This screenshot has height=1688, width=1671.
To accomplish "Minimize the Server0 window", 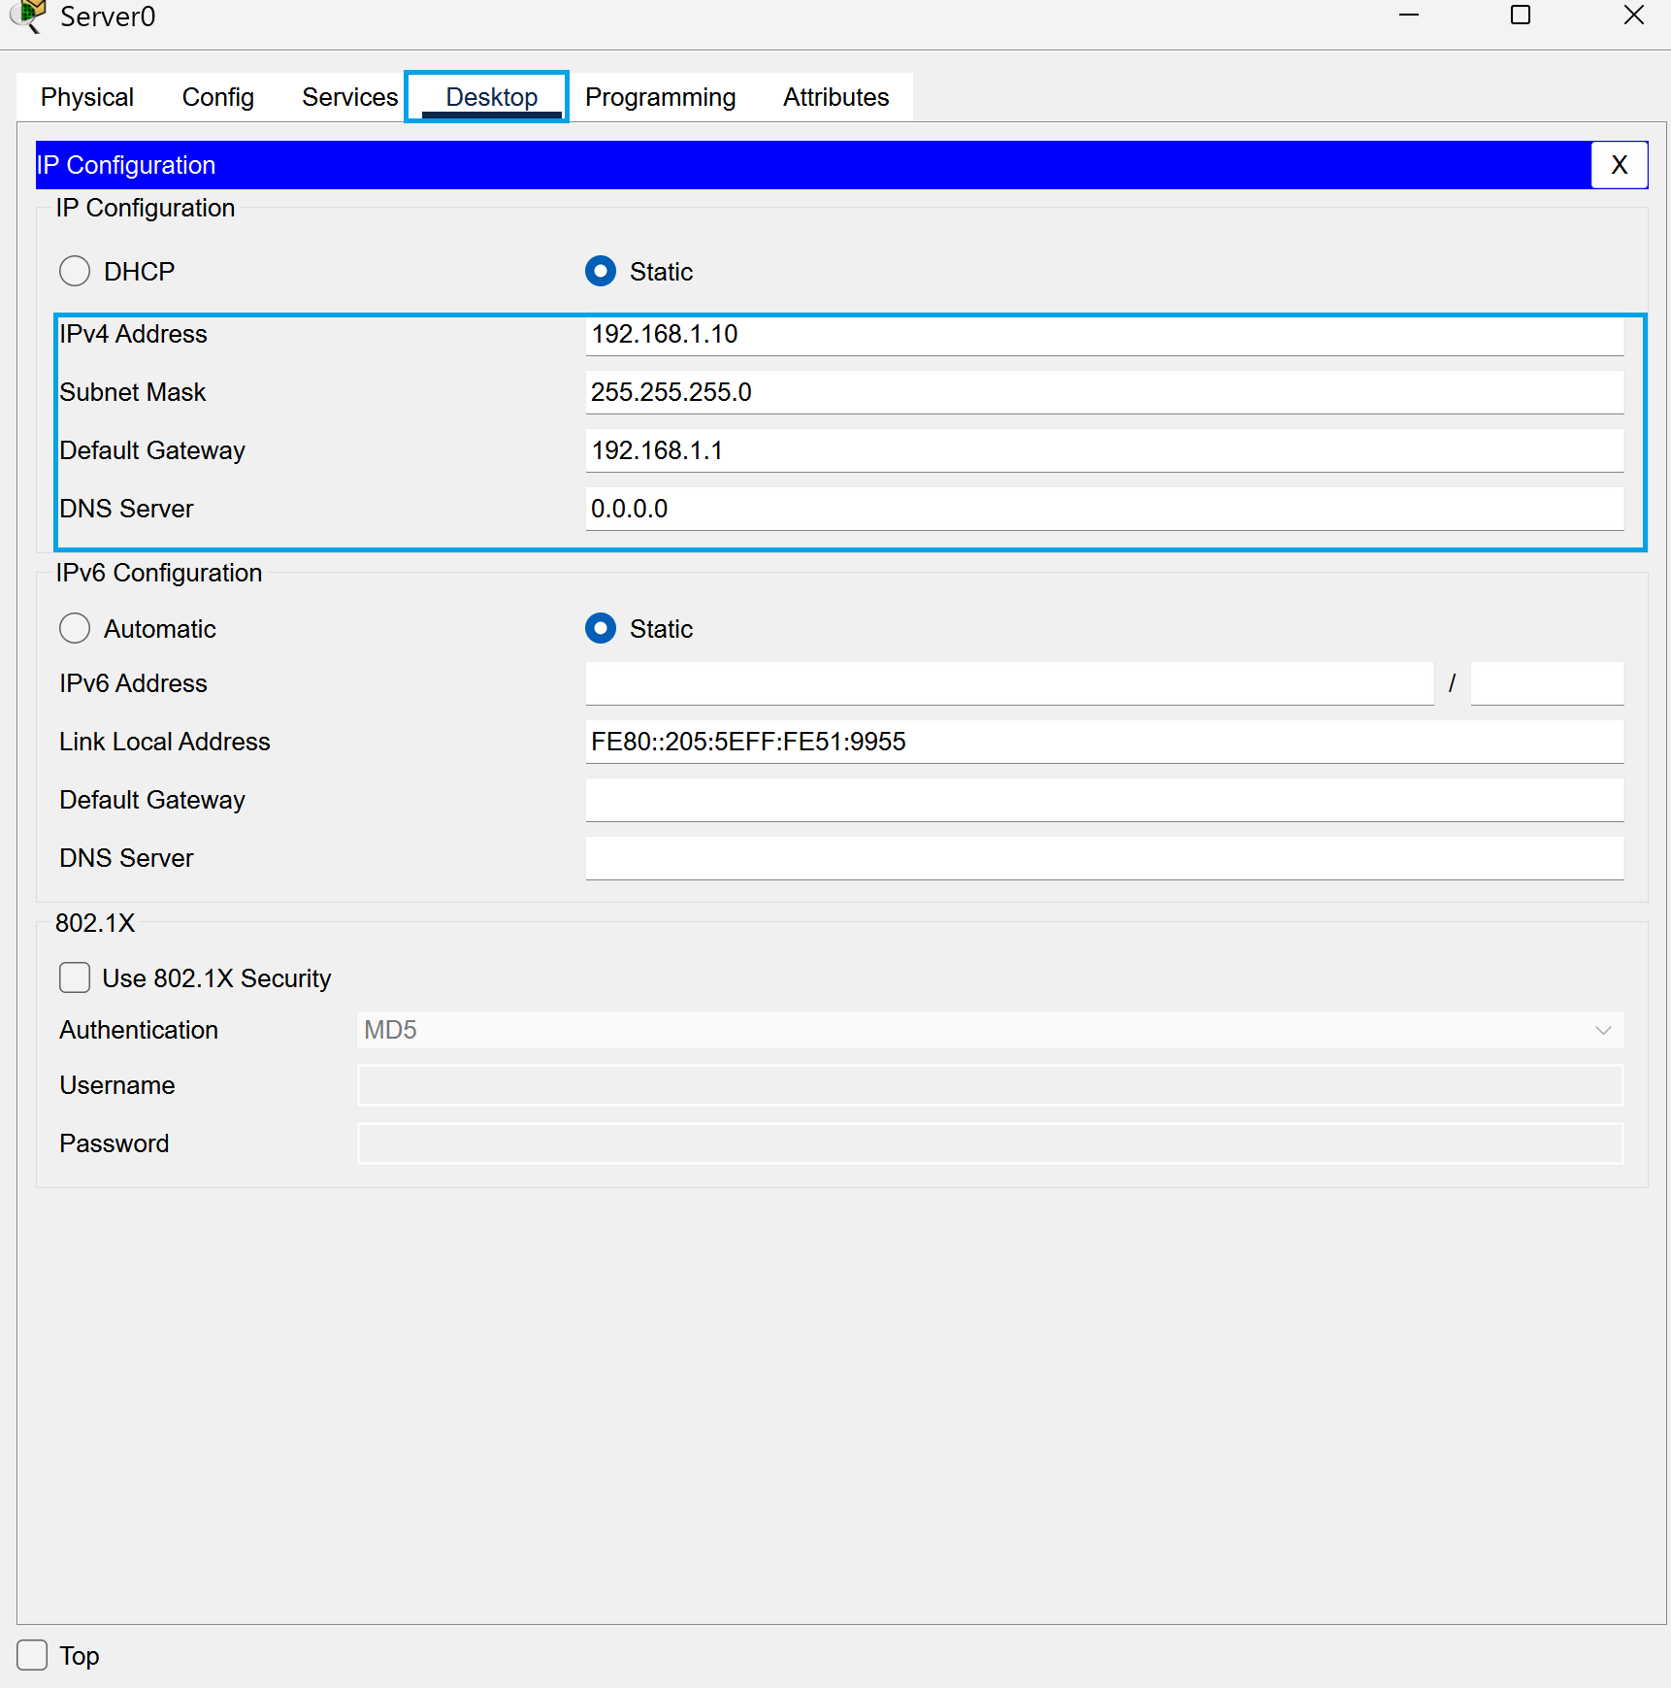I will [x=1409, y=16].
